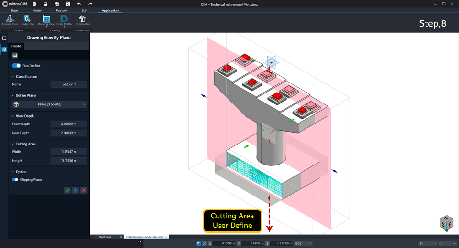Image resolution: width=459 pixels, height=248 pixels.
Task: Cancel with the red X button
Action: (x=84, y=190)
